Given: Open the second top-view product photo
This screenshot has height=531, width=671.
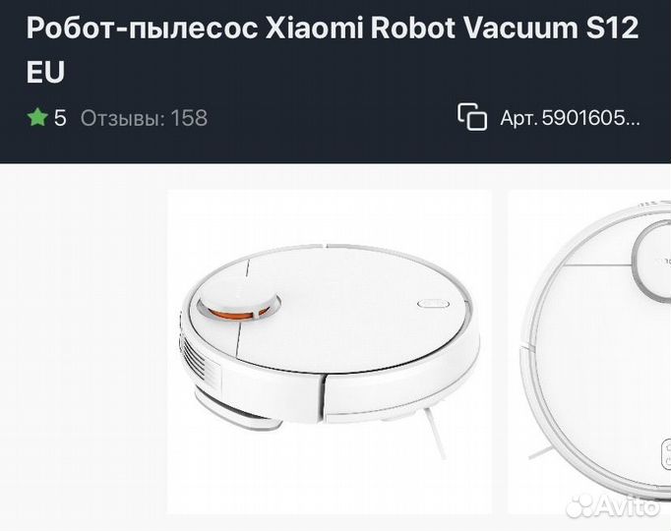Looking at the screenshot, I should pos(589,351).
